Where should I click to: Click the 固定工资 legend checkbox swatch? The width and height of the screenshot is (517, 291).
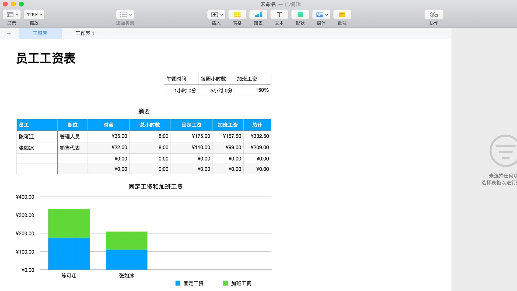(x=178, y=283)
